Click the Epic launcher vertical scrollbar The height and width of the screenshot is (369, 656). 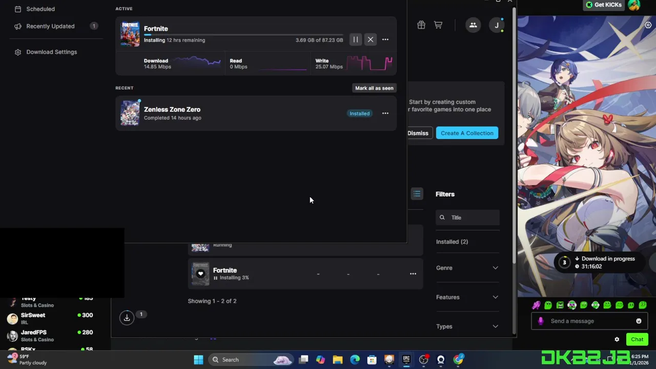pos(514,136)
